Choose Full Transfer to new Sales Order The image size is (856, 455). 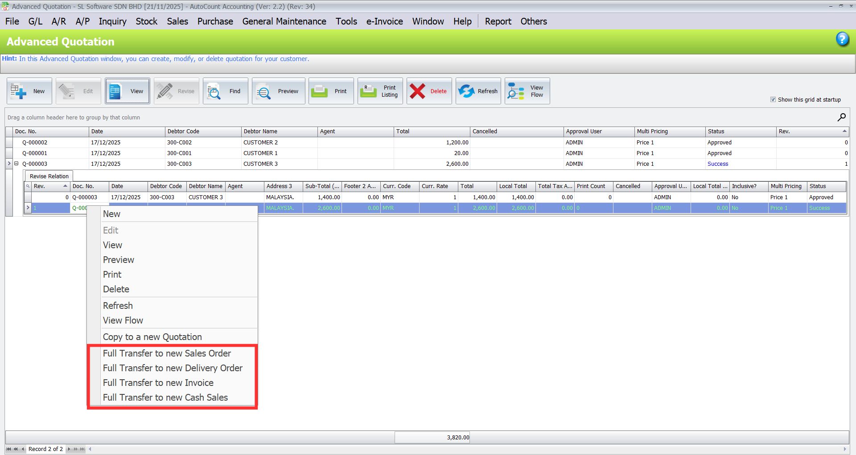(x=167, y=353)
